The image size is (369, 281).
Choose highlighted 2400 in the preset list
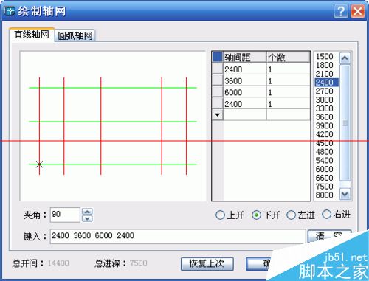(326, 82)
